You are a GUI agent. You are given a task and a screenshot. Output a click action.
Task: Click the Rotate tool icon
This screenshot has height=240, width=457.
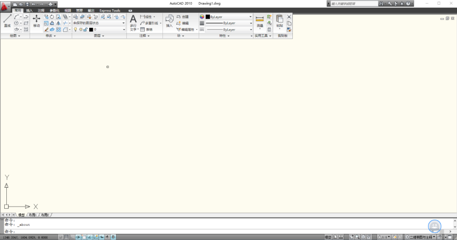click(x=52, y=16)
